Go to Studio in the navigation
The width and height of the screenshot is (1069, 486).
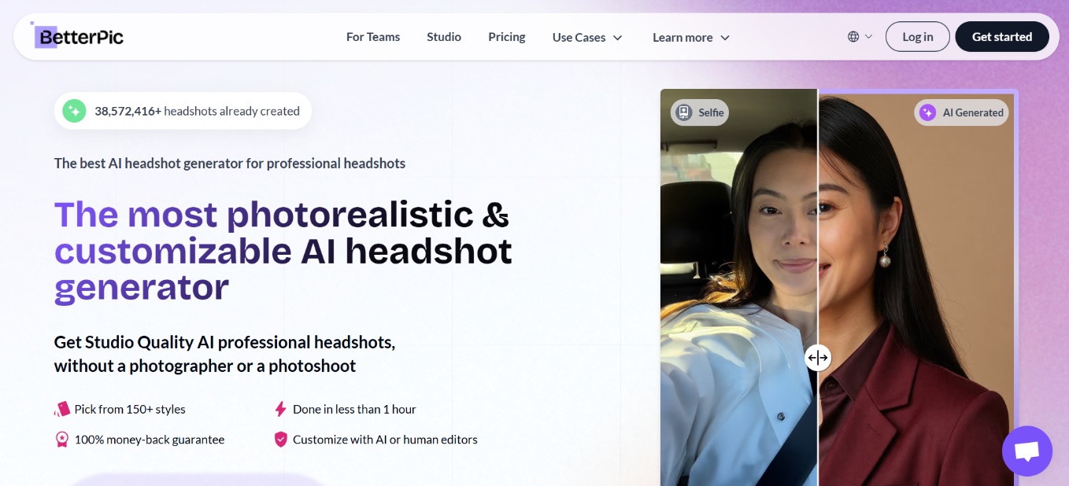click(444, 37)
